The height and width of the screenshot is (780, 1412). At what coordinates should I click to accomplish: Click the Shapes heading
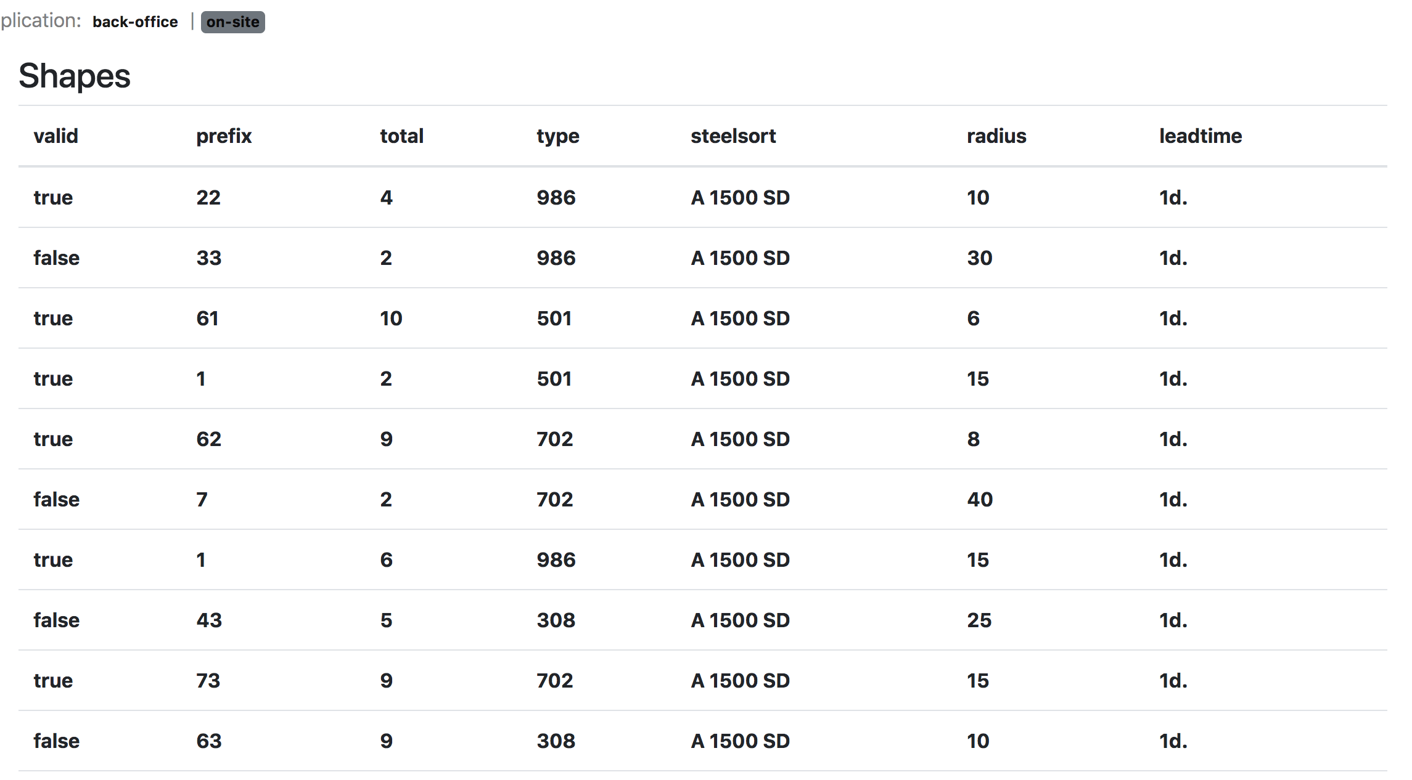point(75,76)
